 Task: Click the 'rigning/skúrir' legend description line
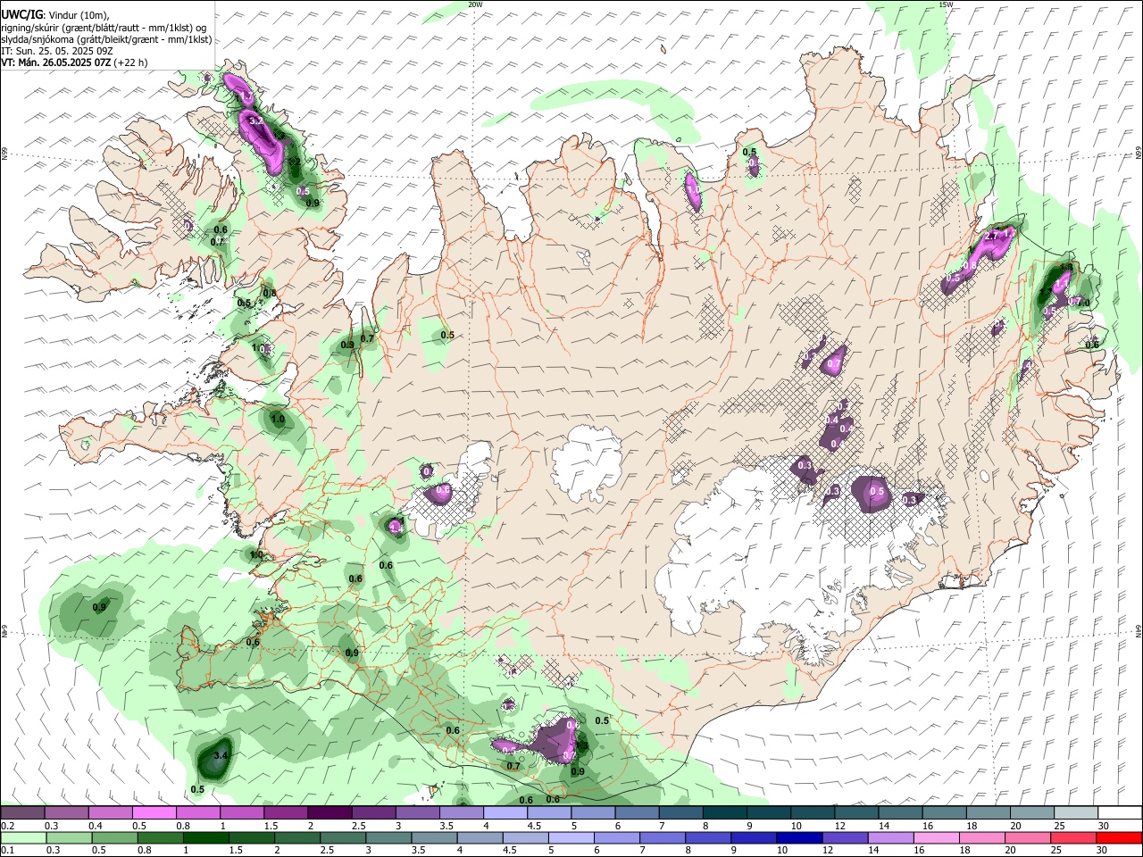click(x=104, y=28)
